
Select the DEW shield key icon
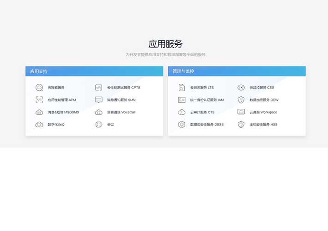tap(241, 100)
